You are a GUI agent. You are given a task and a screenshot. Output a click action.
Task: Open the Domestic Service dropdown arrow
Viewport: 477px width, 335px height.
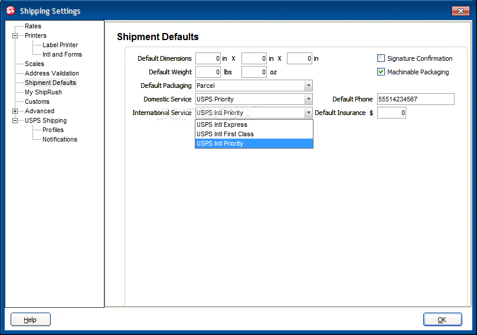point(309,99)
